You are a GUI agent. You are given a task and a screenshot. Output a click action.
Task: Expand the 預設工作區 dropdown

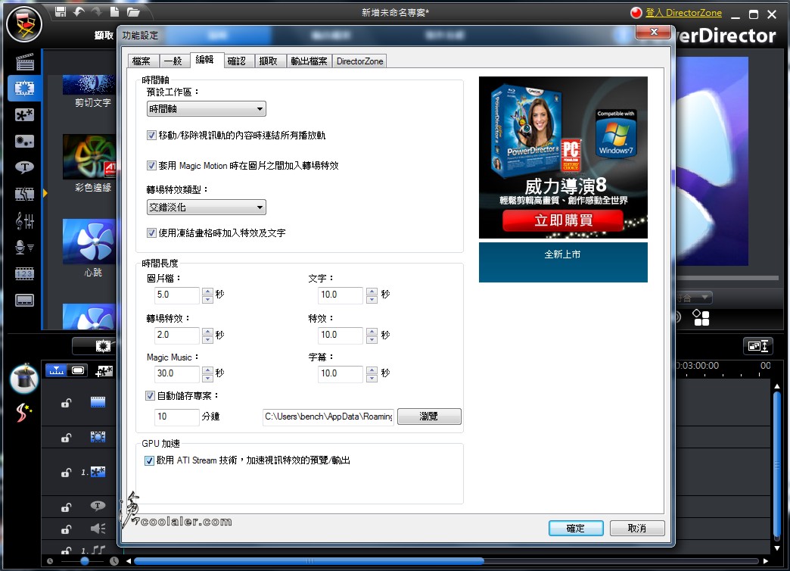pos(206,109)
